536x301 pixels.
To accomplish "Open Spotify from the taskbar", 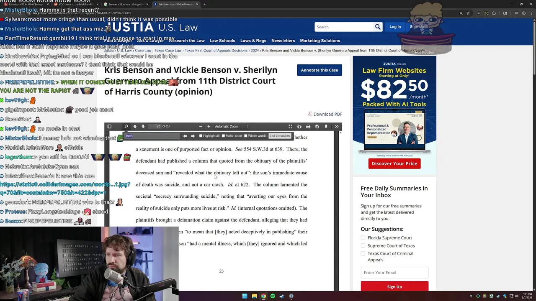I will 273,296.
